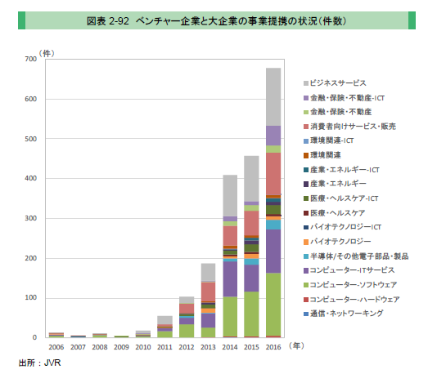437x374 pixels.
Task: Click the purple IT service segment of 2014 bar
Action: (230, 279)
